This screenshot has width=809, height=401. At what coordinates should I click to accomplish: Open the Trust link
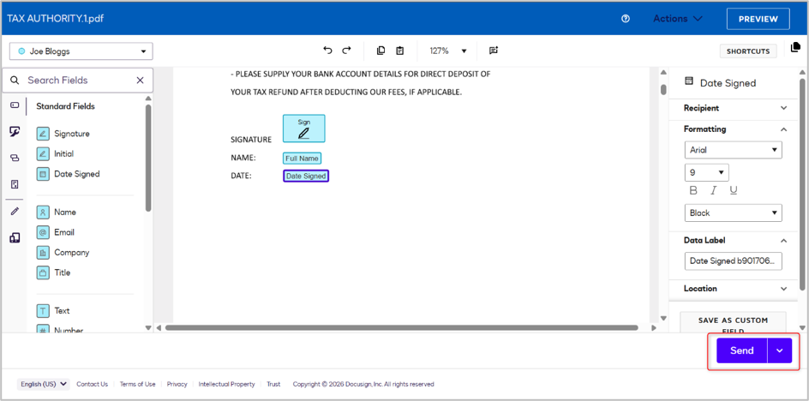273,384
